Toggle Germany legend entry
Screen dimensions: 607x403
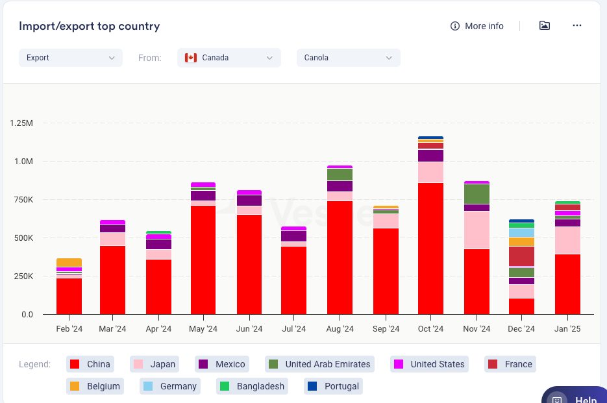170,386
